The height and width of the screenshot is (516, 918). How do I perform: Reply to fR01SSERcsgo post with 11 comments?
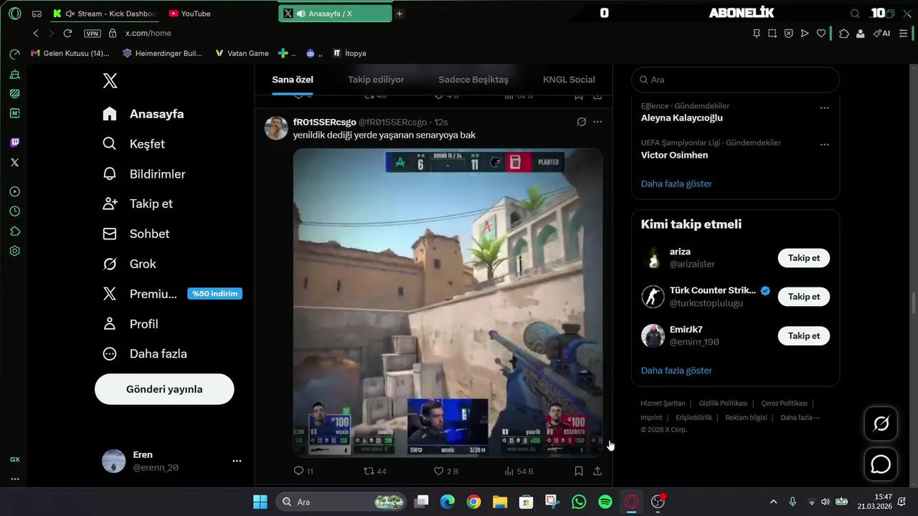(303, 471)
